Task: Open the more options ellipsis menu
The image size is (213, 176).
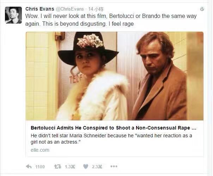Action: click(114, 166)
